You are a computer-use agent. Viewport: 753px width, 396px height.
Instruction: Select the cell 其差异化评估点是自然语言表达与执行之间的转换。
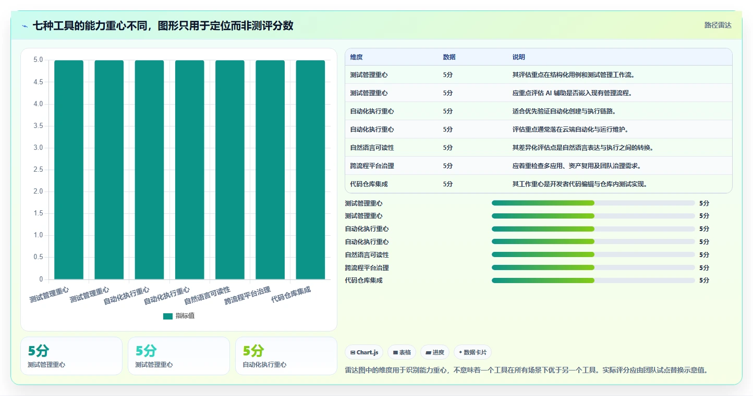583,148
